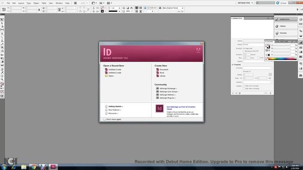Screen dimensions: 303x170
Task: Open Google Chrome from the taskbar
Action: [x=34, y=167]
